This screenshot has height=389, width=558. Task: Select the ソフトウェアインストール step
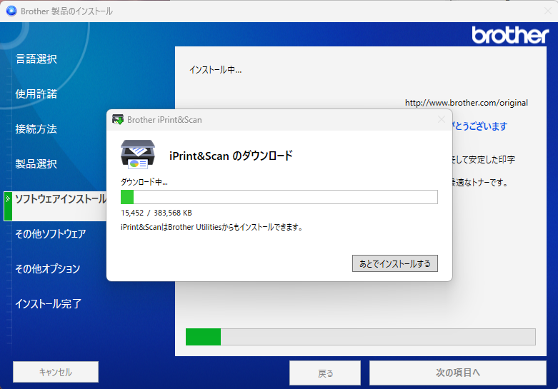[x=61, y=198]
